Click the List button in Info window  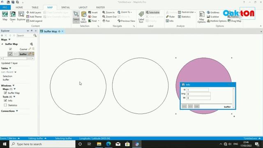[x=196, y=106]
